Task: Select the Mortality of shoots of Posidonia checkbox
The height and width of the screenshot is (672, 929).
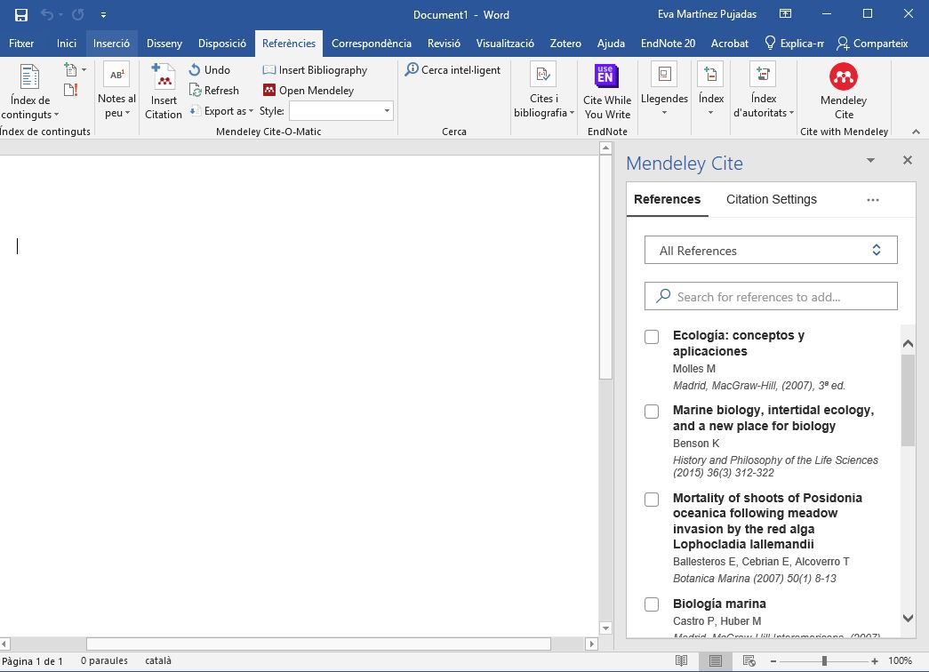Action: pyautogui.click(x=651, y=500)
